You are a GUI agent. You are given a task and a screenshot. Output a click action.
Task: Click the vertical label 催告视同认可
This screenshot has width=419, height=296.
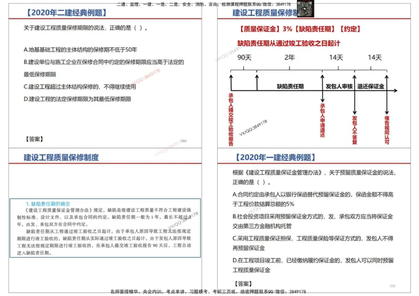[x=387, y=130]
